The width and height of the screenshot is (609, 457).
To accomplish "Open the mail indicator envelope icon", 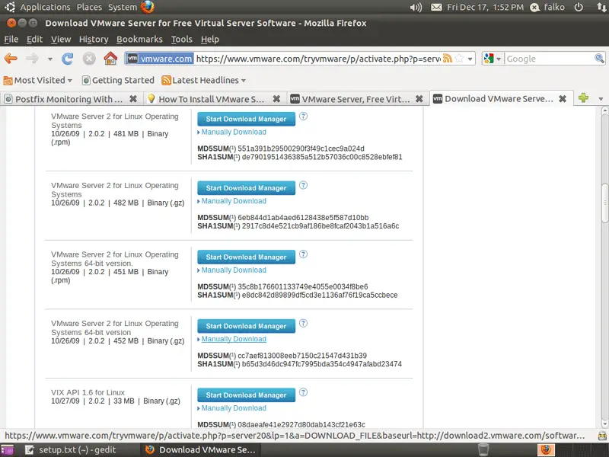I will [x=436, y=8].
